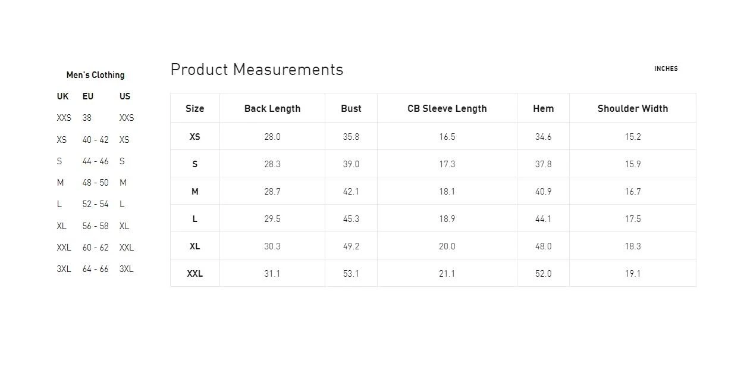The width and height of the screenshot is (747, 388).
Task: Click the INCHES unit toggle
Action: (666, 68)
